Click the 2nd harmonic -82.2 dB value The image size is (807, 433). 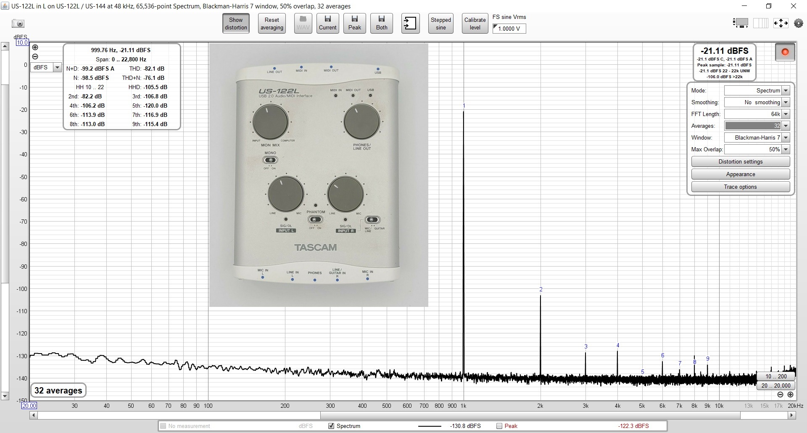tap(91, 96)
